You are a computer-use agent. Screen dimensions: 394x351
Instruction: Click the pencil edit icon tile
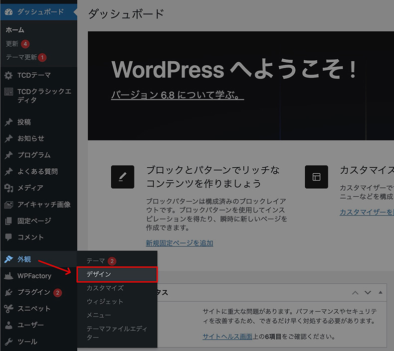(x=123, y=177)
